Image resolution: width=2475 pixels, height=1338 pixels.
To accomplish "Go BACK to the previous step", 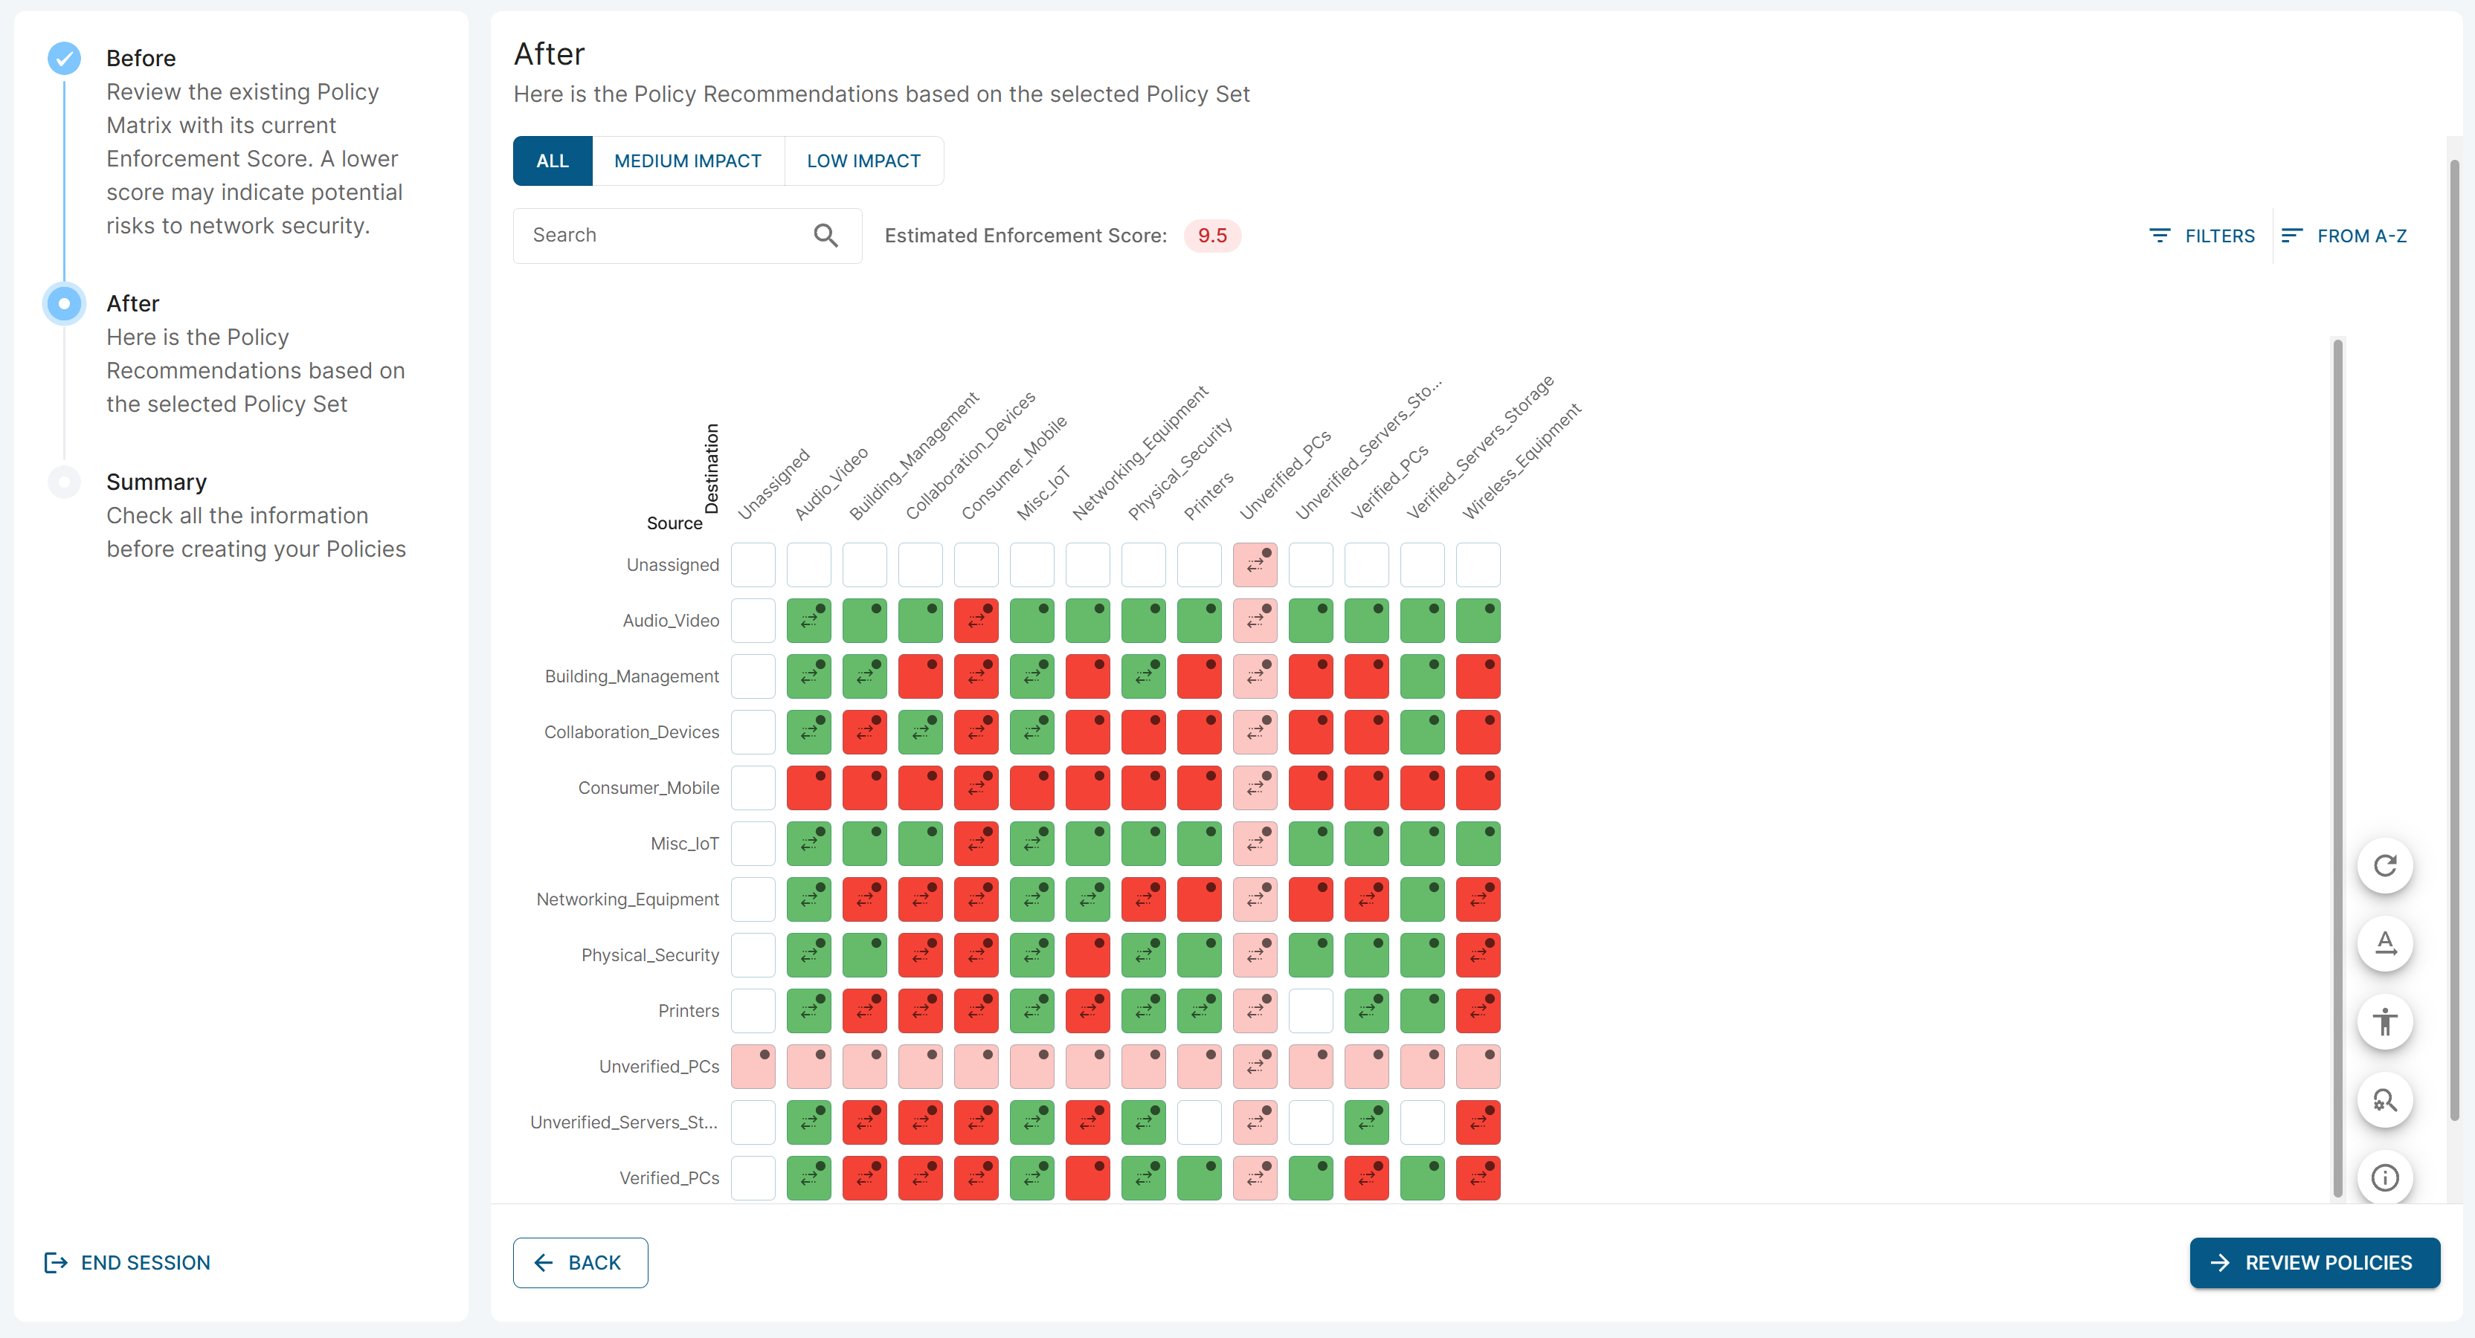I will (x=580, y=1262).
